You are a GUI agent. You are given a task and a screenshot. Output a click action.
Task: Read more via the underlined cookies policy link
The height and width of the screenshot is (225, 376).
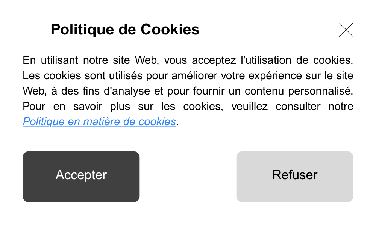[x=99, y=121]
